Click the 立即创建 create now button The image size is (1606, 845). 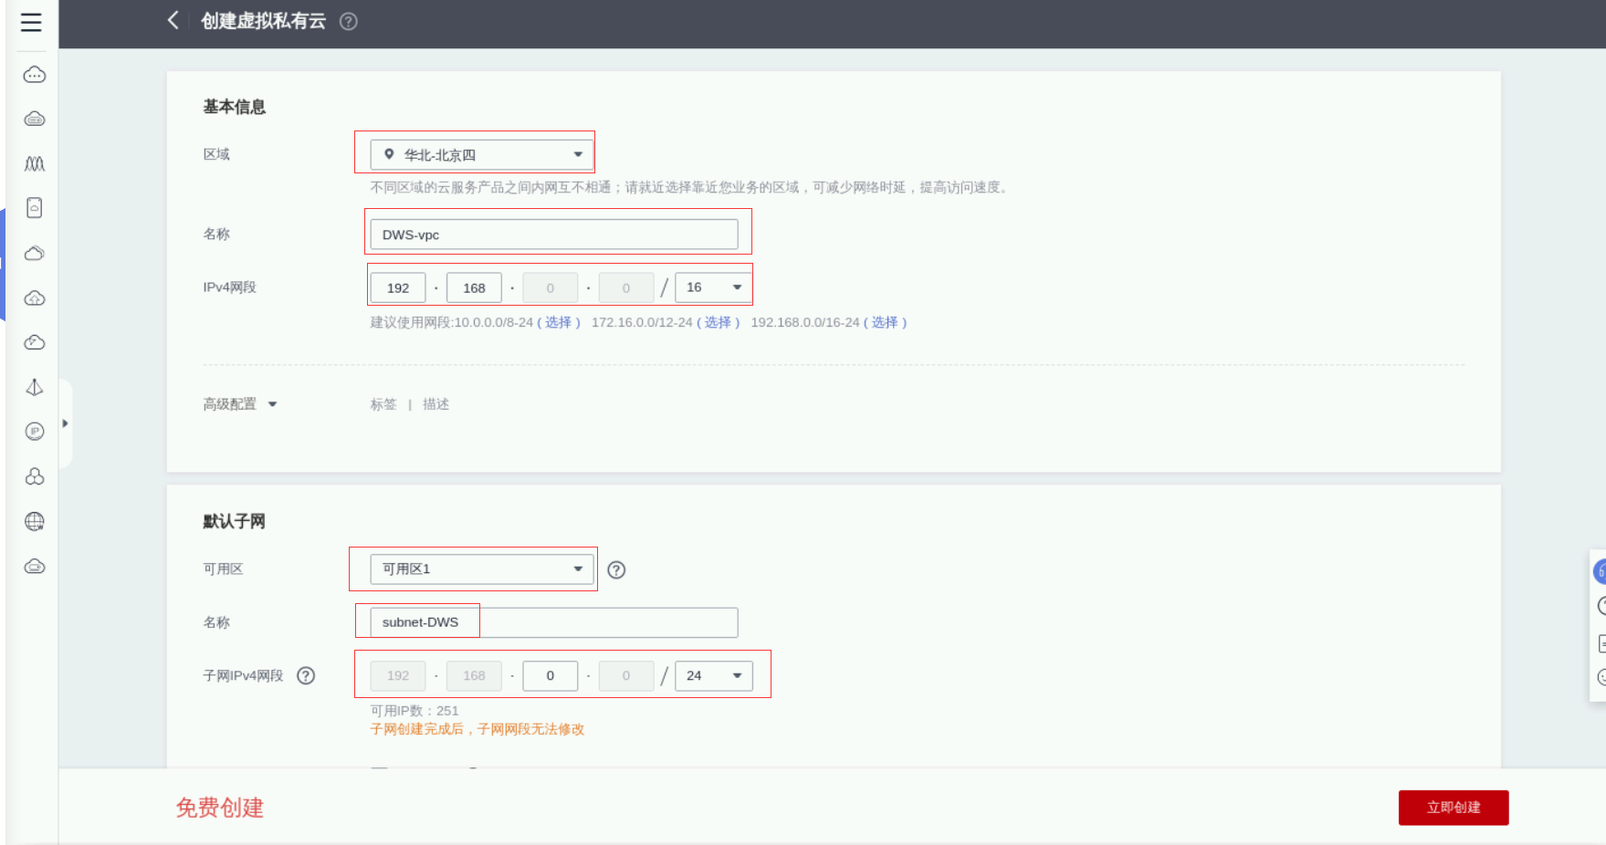[1454, 808]
